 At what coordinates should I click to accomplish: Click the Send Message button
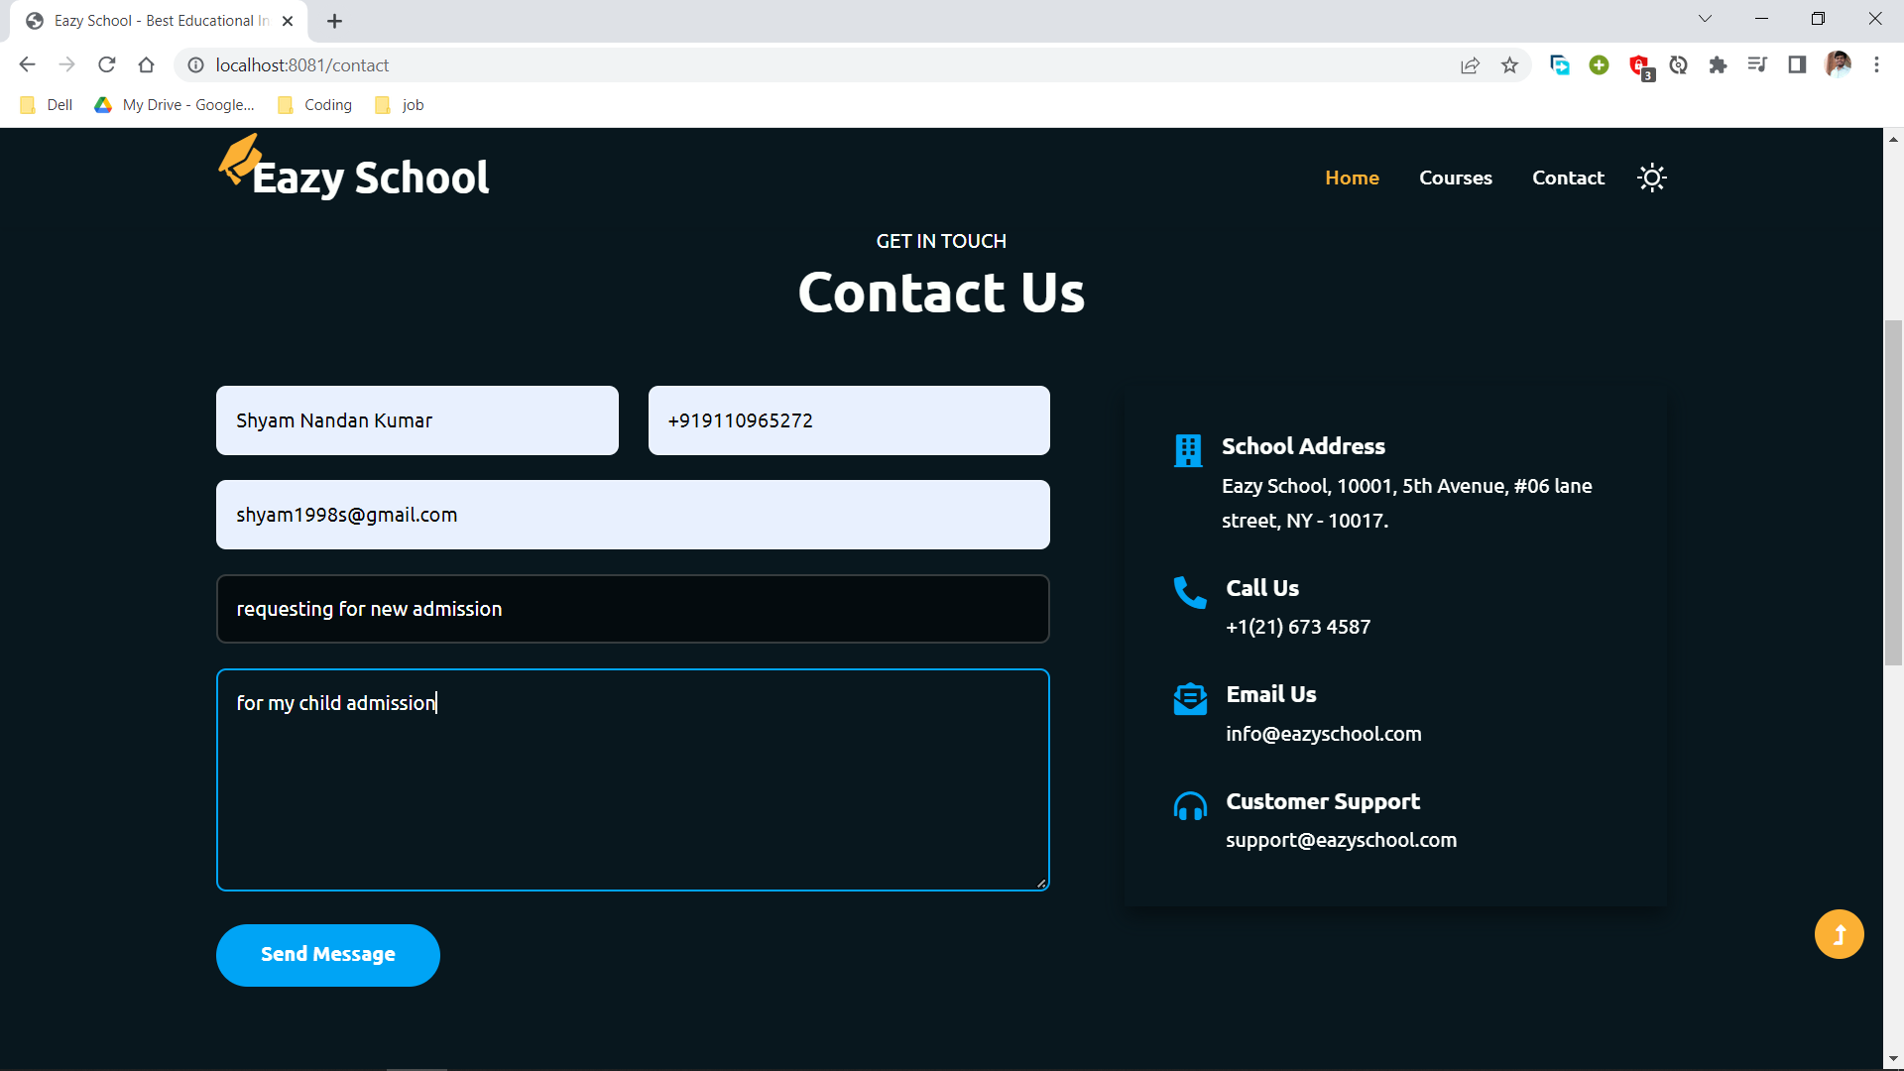(327, 954)
